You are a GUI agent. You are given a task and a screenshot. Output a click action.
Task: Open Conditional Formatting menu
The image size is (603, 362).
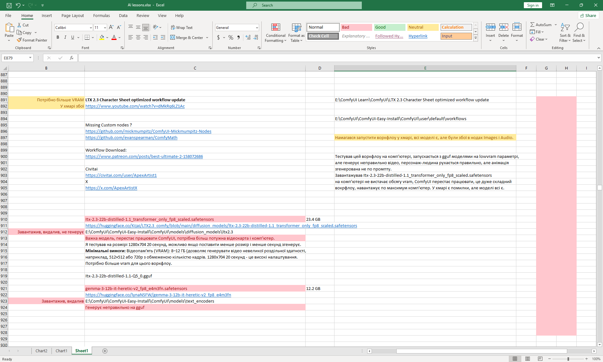(275, 33)
